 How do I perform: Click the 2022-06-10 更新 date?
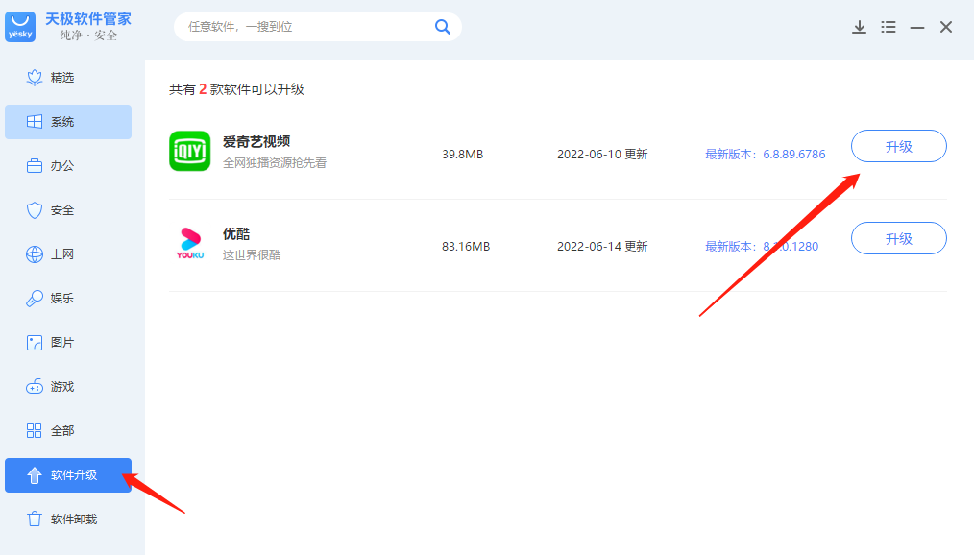(602, 154)
